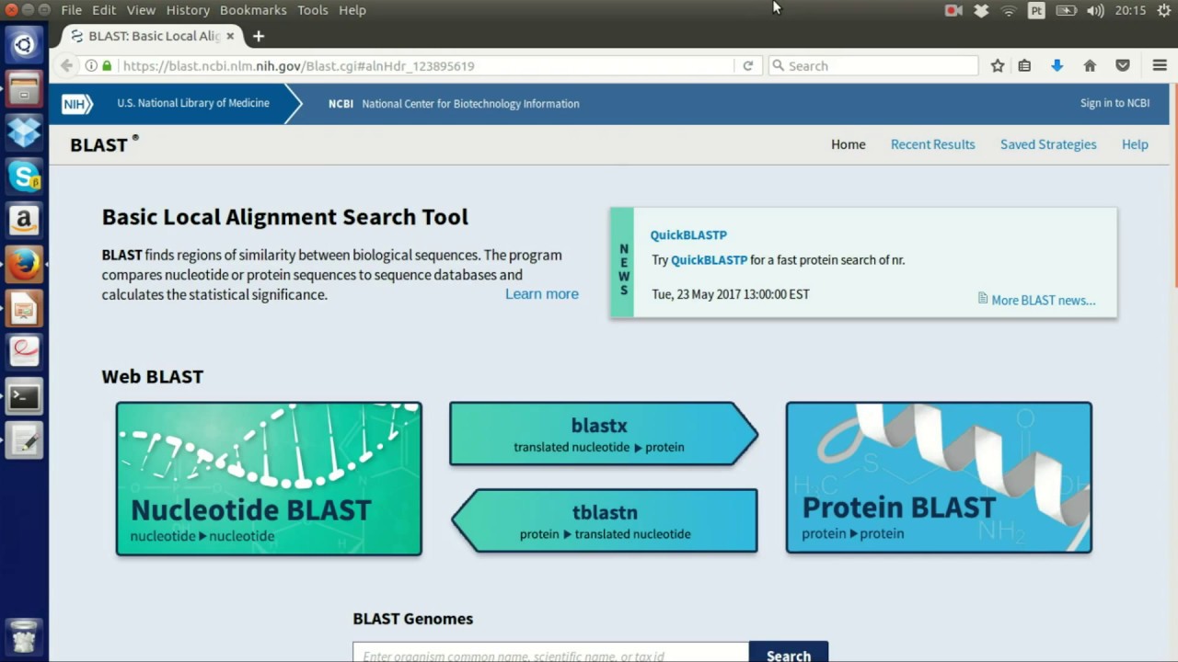This screenshot has height=662, width=1178.
Task: Close the BLAST tab
Action: [x=230, y=36]
